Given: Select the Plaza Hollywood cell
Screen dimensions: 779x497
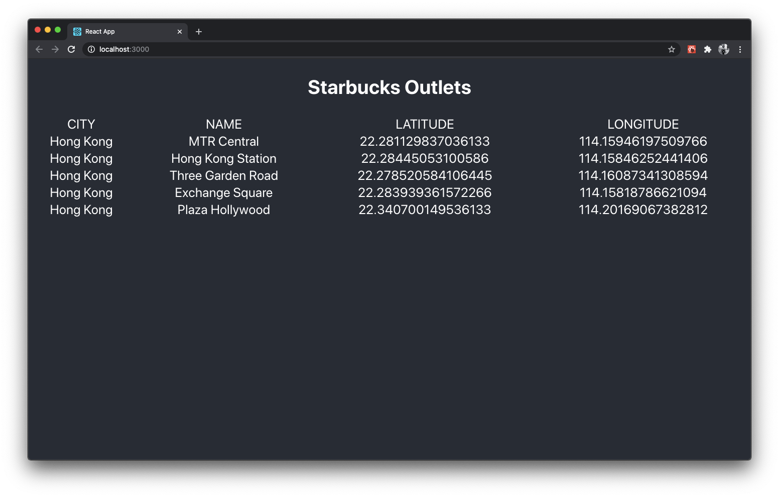Looking at the screenshot, I should (224, 210).
